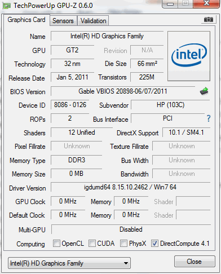Click the BIOS Version text field
The width and height of the screenshot is (221, 274).
click(123, 91)
